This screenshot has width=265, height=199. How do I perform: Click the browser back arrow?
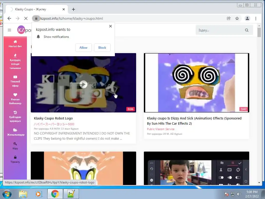(9, 18)
